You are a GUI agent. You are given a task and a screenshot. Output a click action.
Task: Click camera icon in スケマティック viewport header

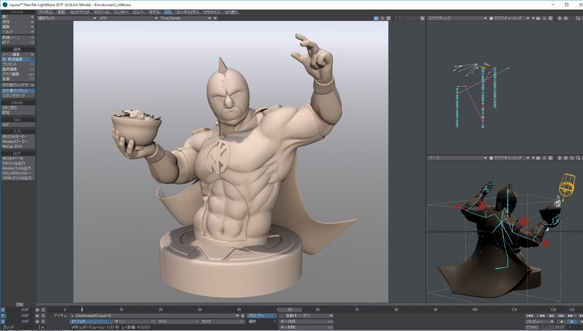(538, 18)
